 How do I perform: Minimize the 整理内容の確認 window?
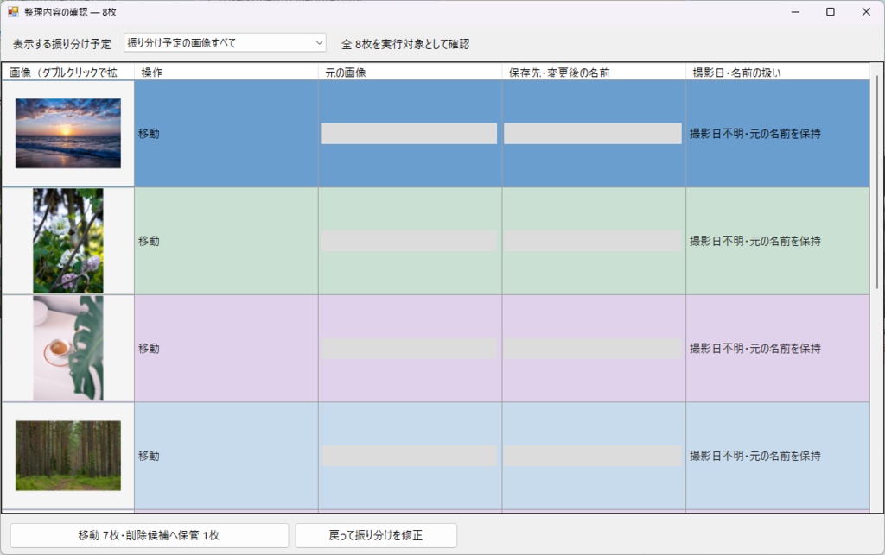(795, 11)
